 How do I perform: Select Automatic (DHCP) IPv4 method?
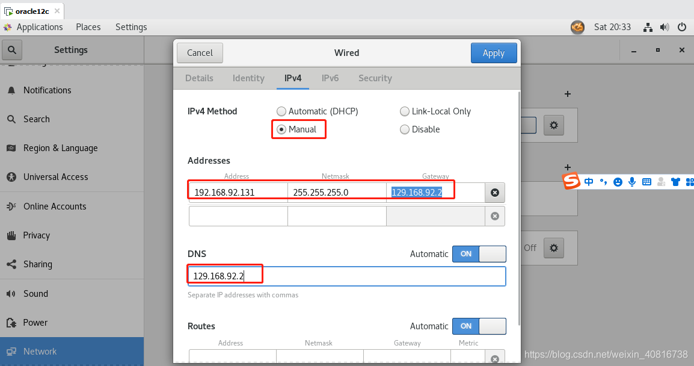(x=317, y=111)
